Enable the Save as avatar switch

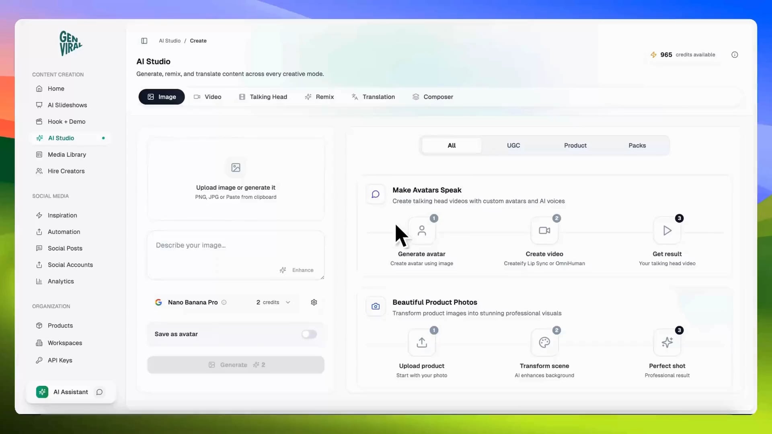(x=309, y=334)
